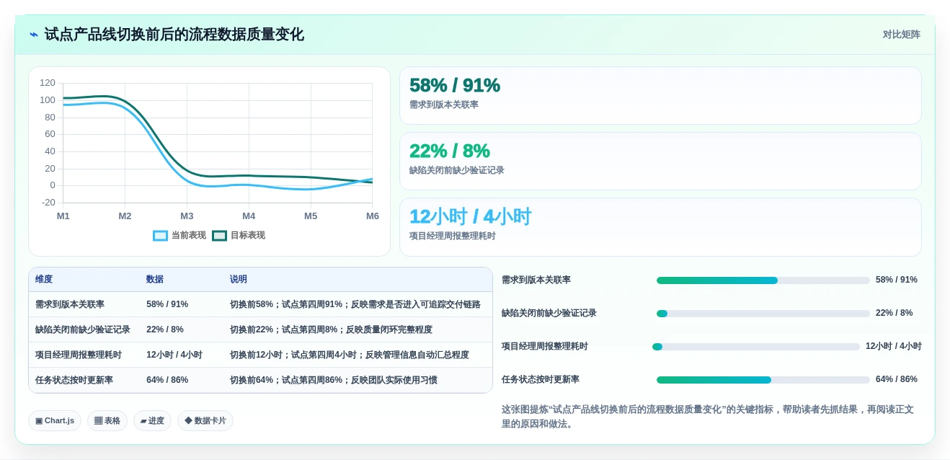Screen dimensions: 950x460
Task: Click the 58% / 91% metric card
Action: pos(660,96)
